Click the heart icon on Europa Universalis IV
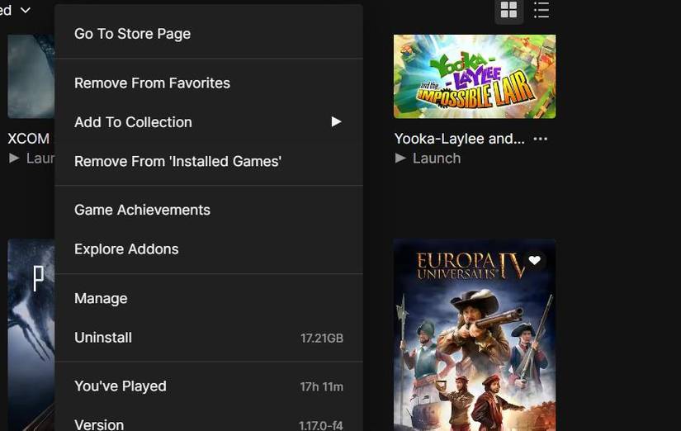 coord(534,261)
